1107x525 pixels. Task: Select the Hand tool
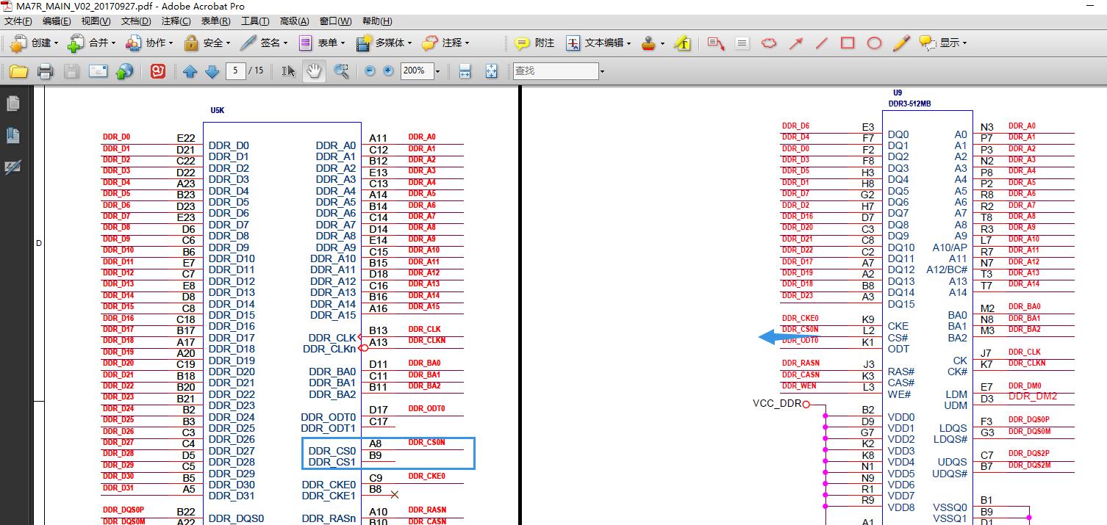point(315,71)
